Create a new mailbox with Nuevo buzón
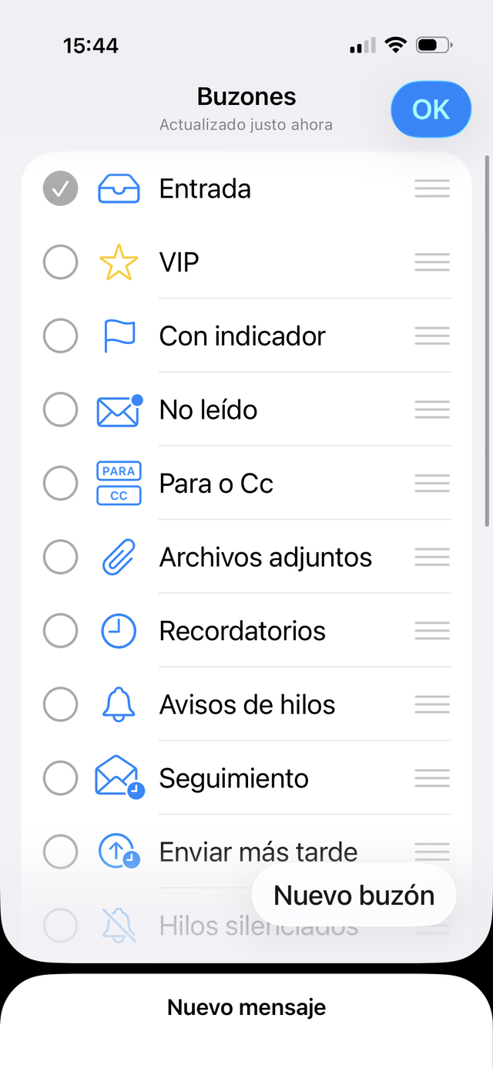Image resolution: width=493 pixels, height=1069 pixels. [x=354, y=895]
